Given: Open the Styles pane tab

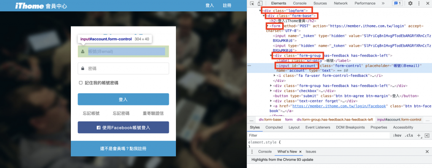Looking at the screenshot, I should (x=255, y=127).
